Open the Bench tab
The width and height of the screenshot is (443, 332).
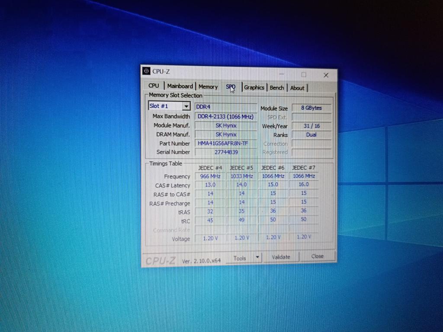277,88
